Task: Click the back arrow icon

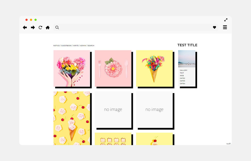Action: pyautogui.click(x=25, y=27)
